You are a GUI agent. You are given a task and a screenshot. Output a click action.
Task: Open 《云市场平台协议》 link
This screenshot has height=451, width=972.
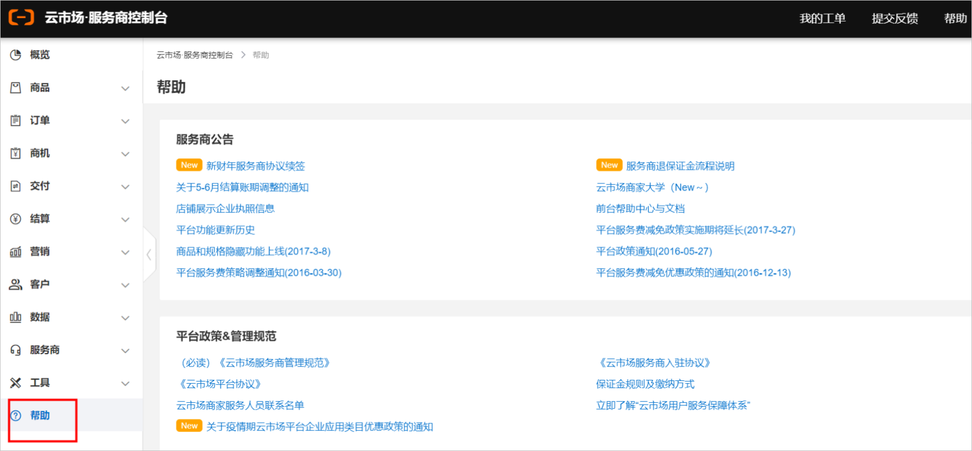coord(220,384)
